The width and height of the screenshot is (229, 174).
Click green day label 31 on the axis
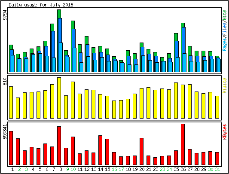tap(217, 169)
